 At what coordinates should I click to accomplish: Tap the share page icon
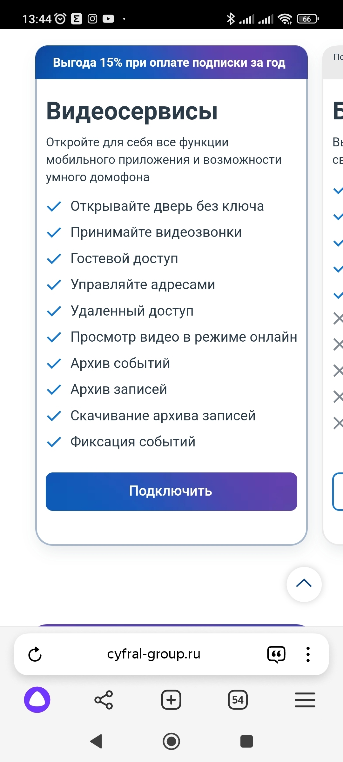pos(104,700)
